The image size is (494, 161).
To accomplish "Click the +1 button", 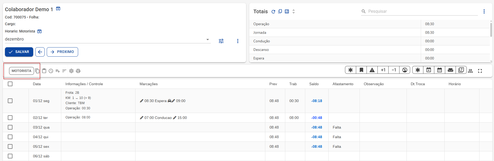I will [x=383, y=70].
